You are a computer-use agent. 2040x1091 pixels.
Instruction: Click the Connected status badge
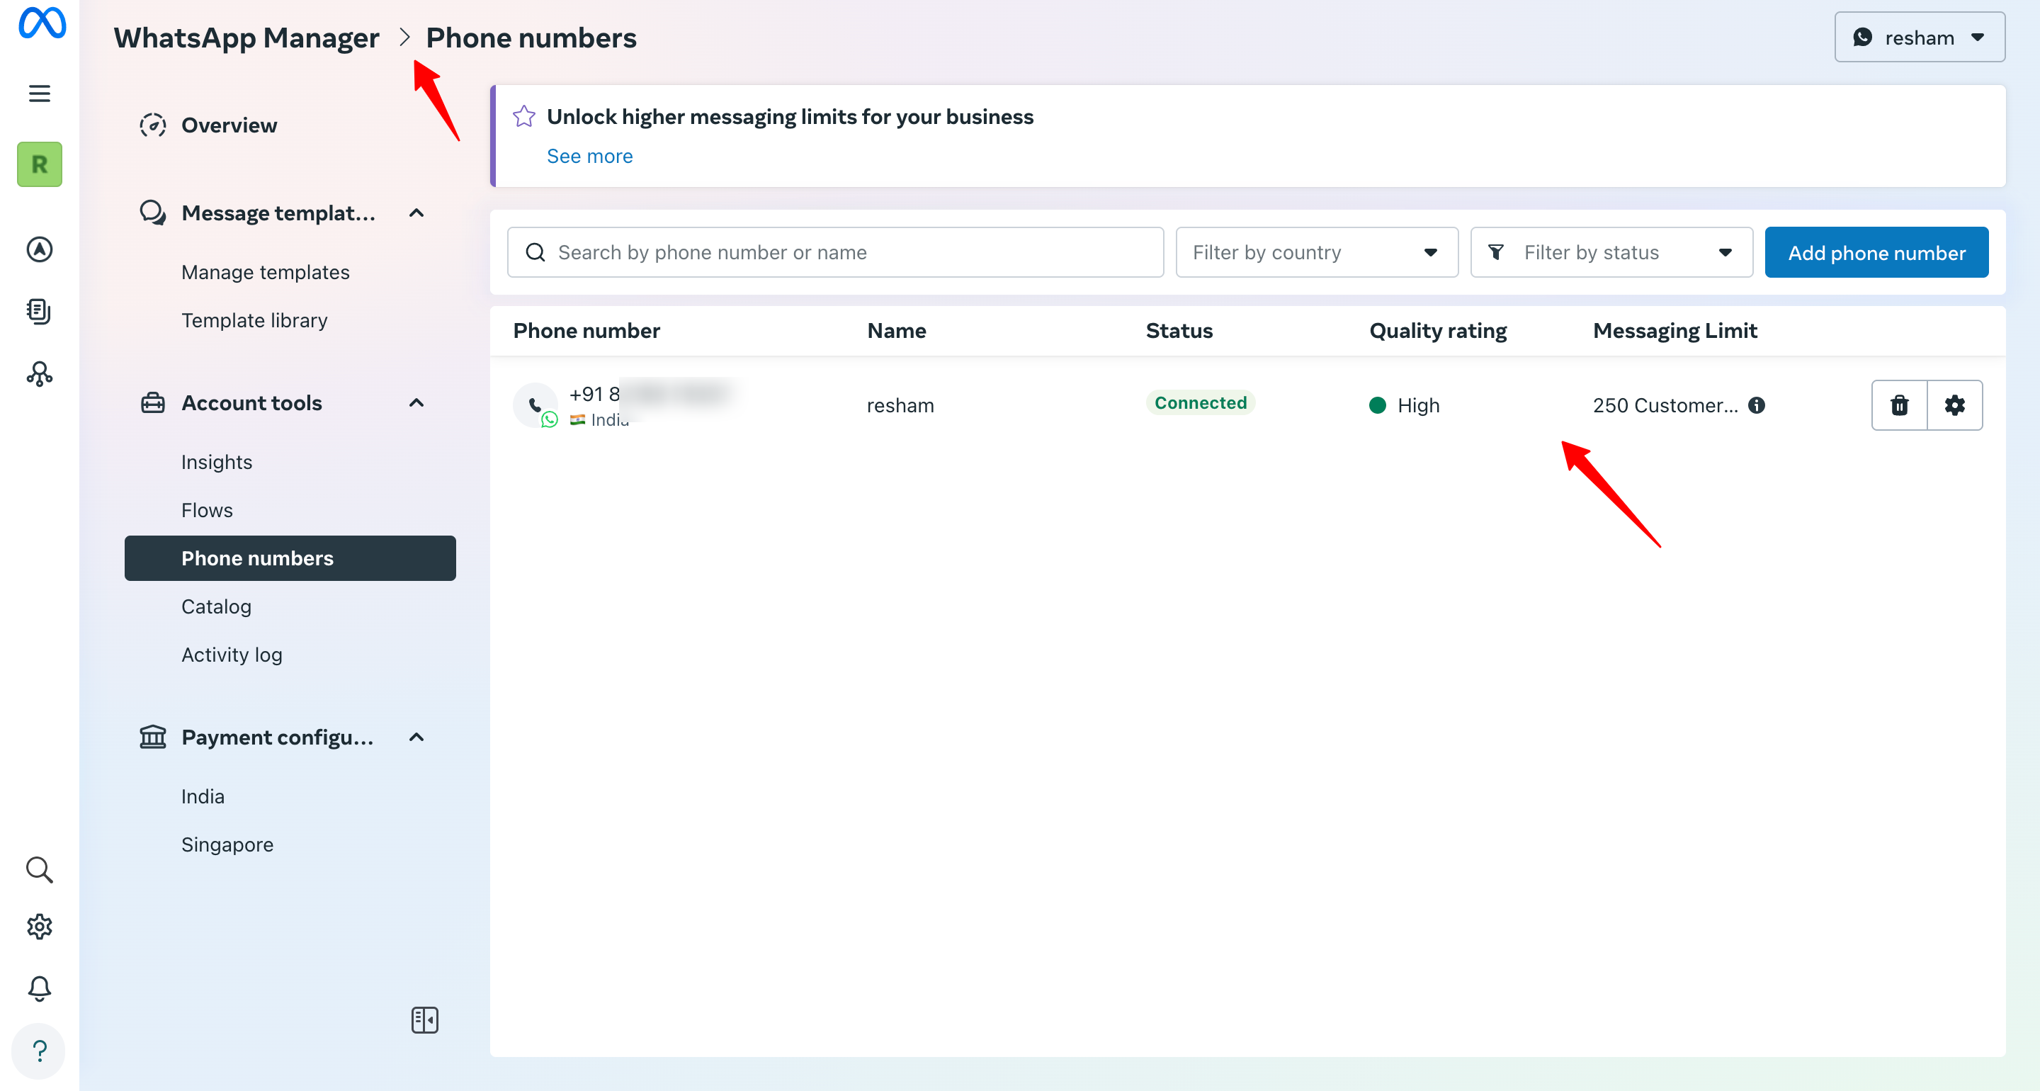(1200, 402)
